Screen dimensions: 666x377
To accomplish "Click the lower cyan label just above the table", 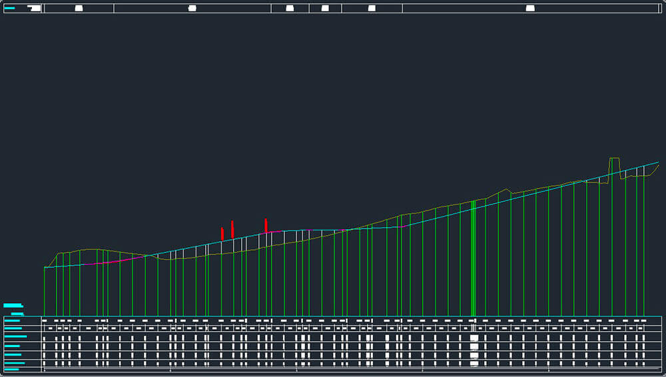I will 17,313.
